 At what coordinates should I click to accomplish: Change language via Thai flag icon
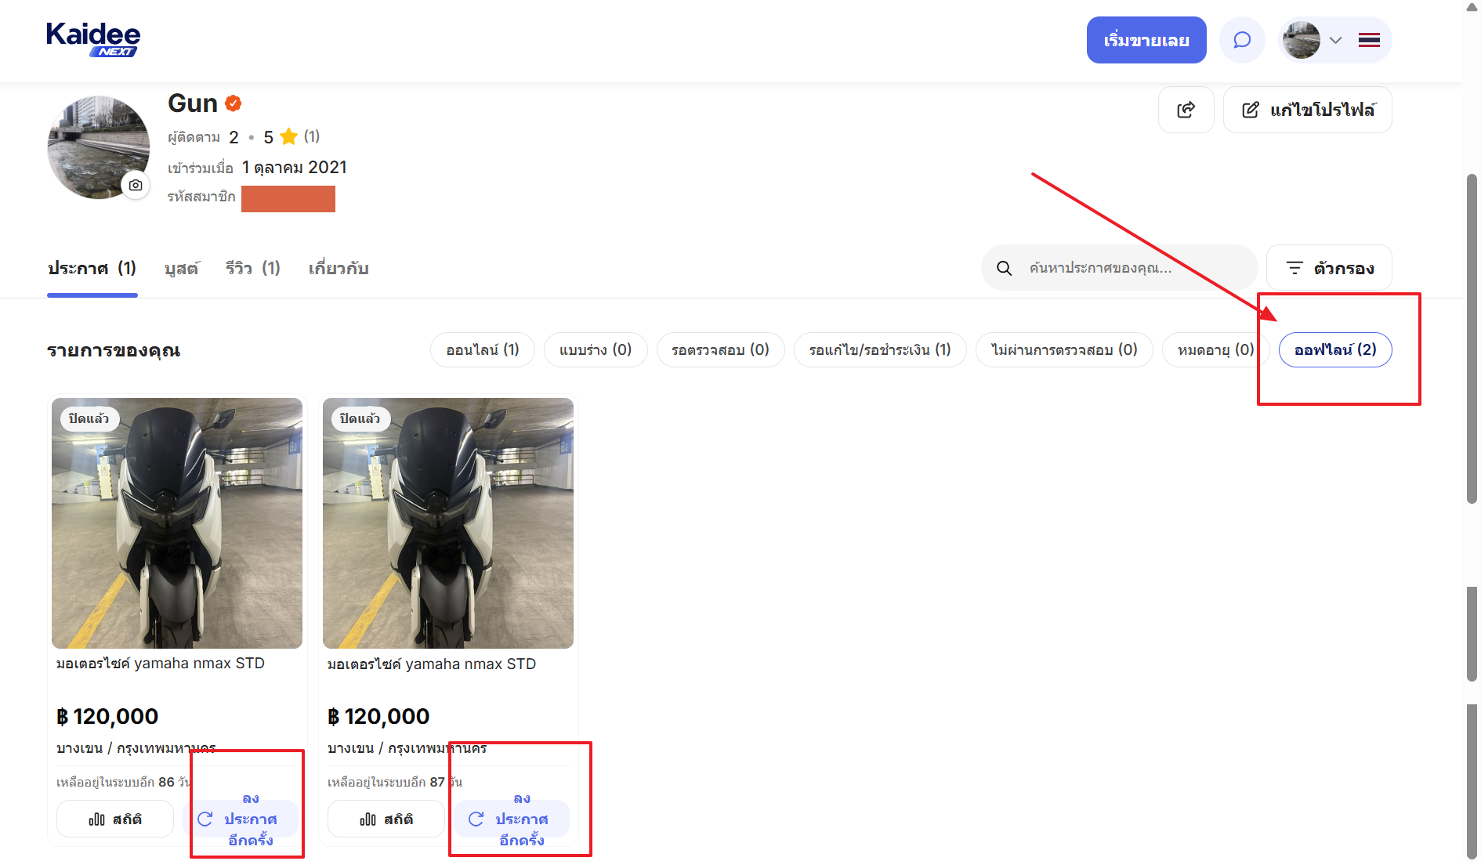pos(1369,40)
